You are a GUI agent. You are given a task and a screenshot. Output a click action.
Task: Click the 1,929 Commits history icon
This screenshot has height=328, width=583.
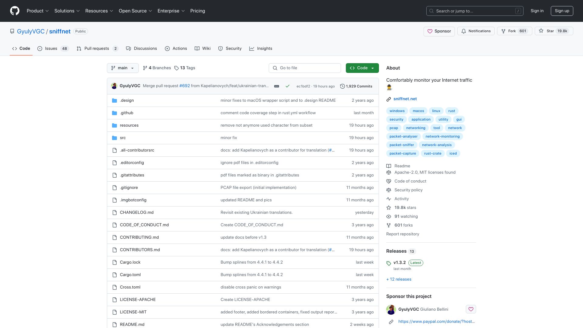point(342,86)
